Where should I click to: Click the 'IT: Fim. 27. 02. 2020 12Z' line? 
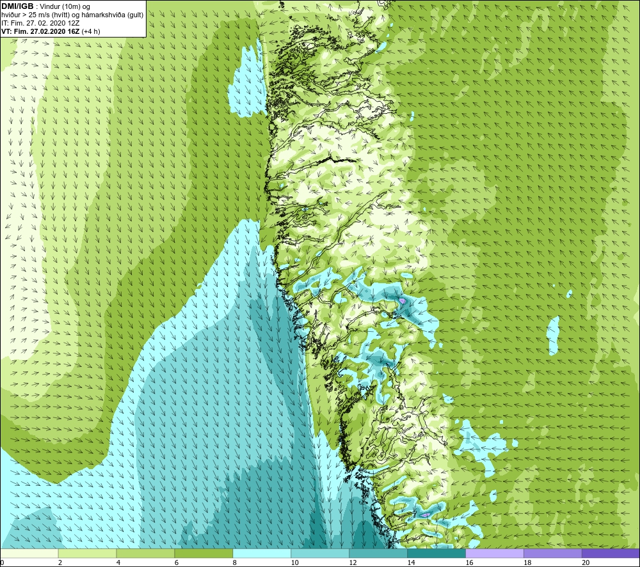[40, 23]
